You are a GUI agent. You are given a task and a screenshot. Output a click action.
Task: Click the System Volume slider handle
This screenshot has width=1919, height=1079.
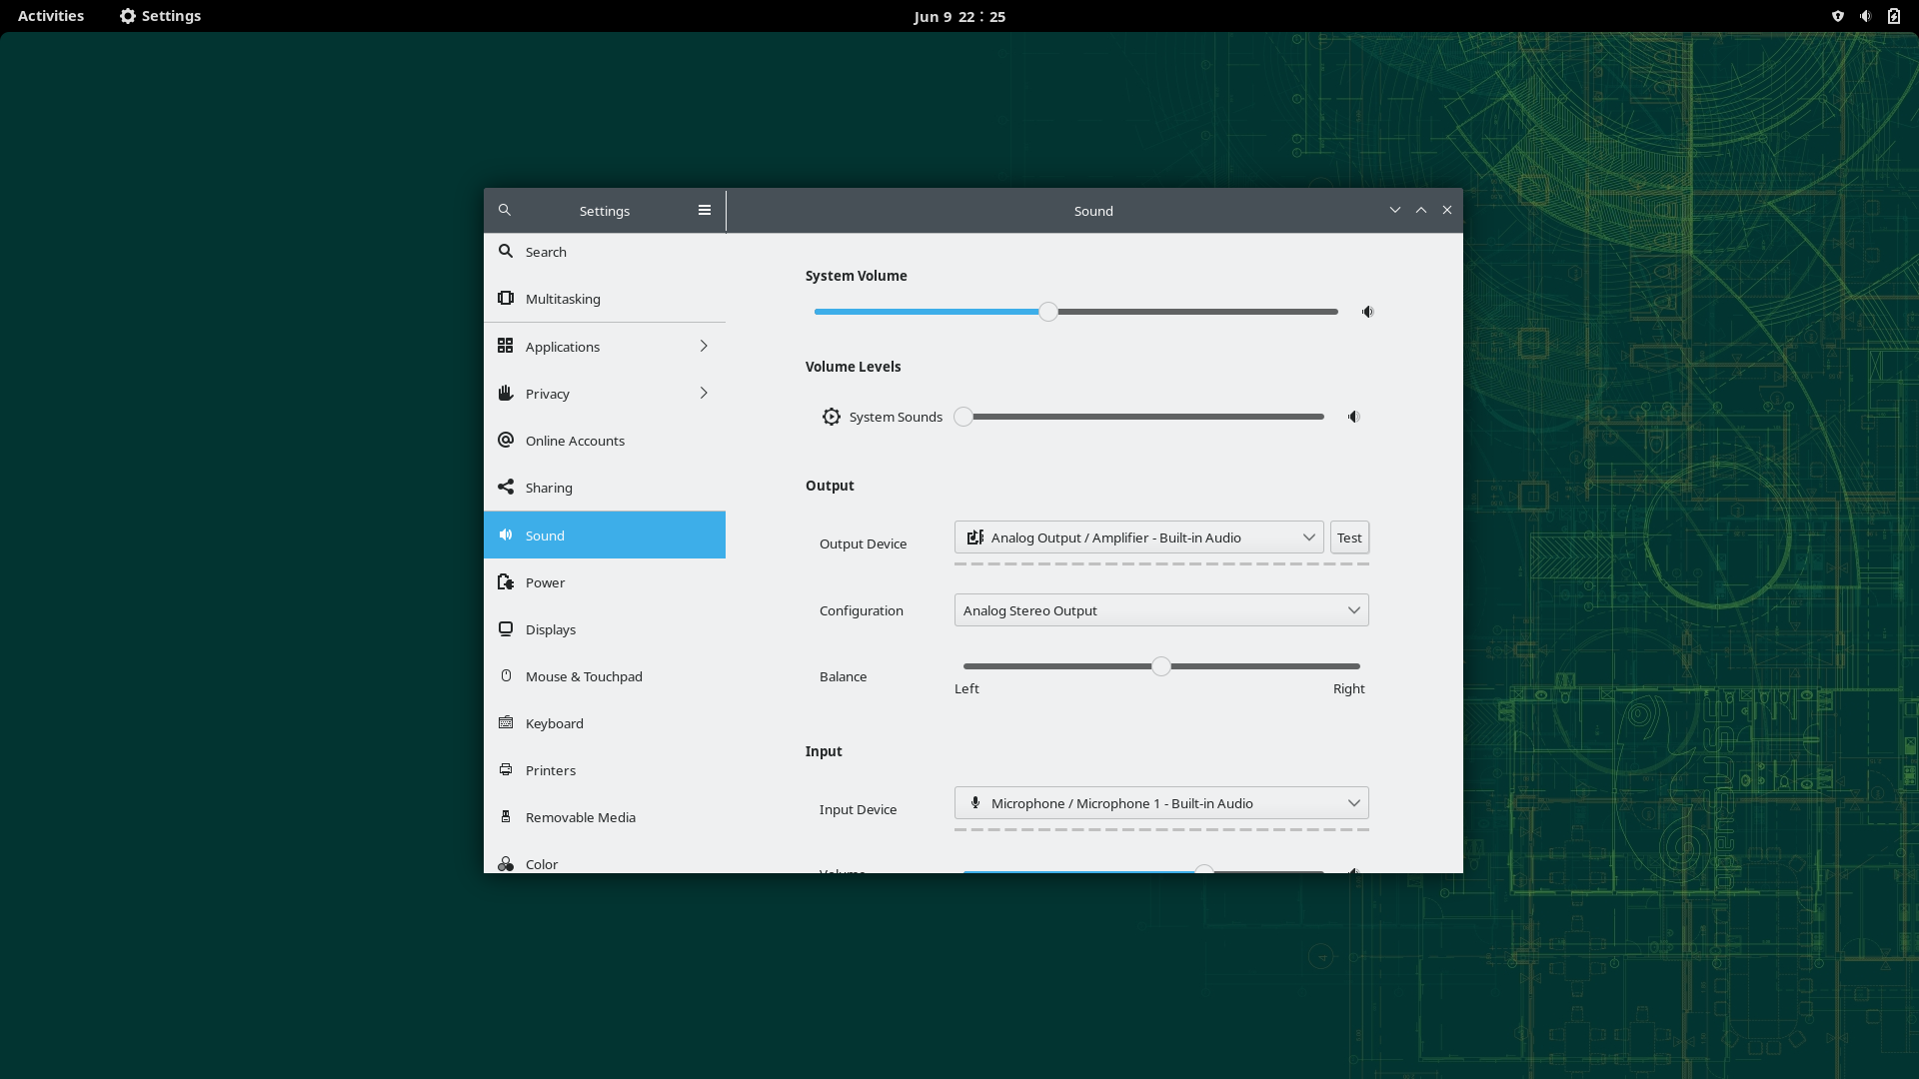coord(1047,312)
